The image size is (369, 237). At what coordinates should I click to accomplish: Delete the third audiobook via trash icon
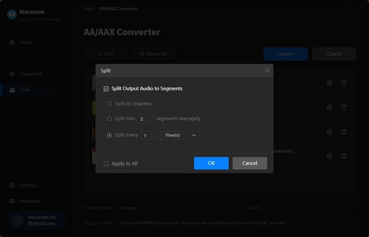pos(344,131)
